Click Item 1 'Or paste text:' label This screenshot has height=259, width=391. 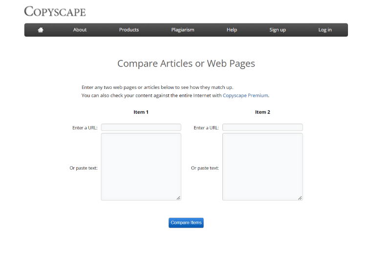tap(84, 168)
